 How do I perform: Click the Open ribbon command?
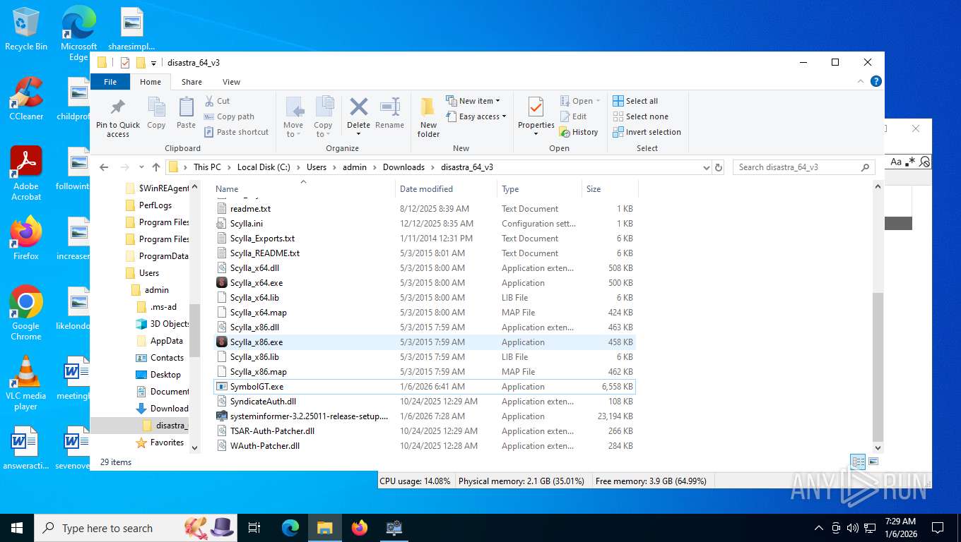click(x=579, y=101)
